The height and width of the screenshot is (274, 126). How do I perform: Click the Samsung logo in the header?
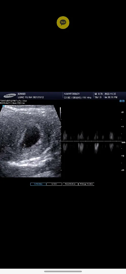(x=10, y=96)
